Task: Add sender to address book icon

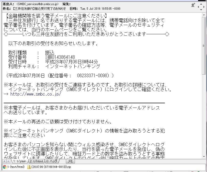Action: pos(193,5)
